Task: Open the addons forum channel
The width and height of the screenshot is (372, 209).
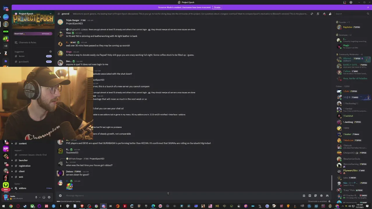Action: pyautogui.click(x=33, y=188)
